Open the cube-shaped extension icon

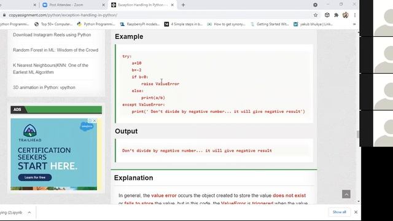point(327,15)
